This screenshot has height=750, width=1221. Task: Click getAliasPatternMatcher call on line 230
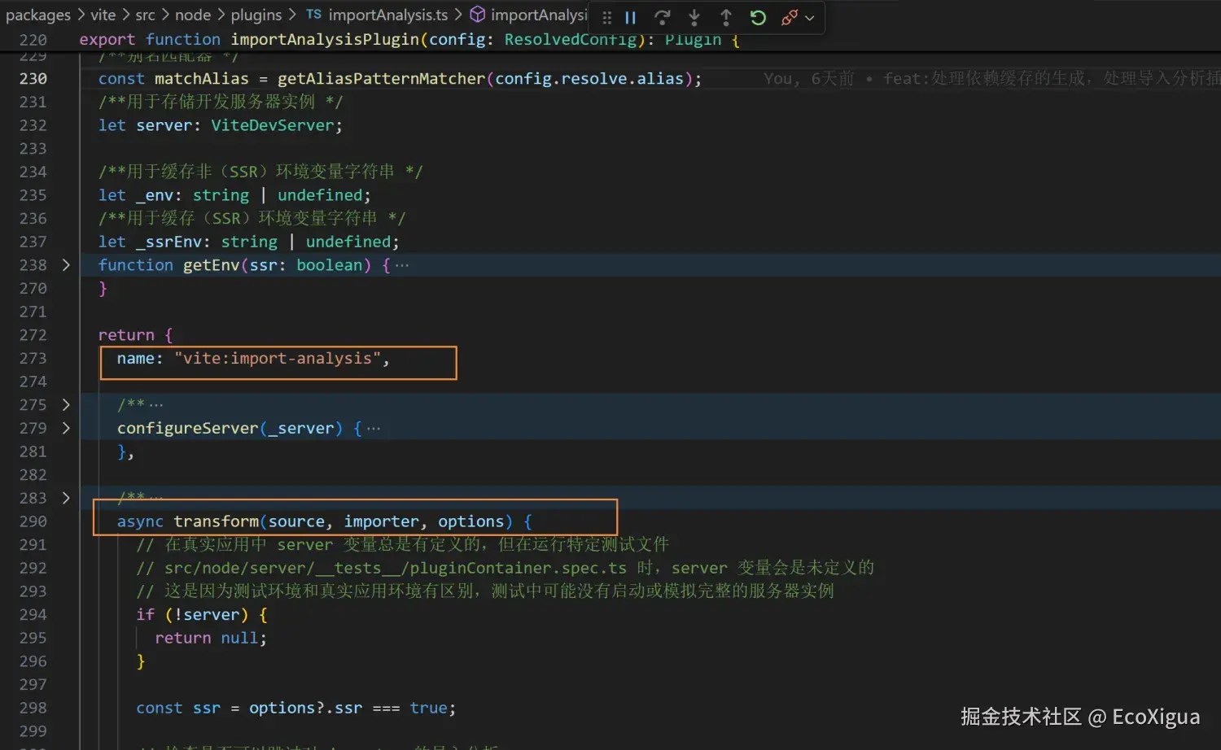pos(382,78)
